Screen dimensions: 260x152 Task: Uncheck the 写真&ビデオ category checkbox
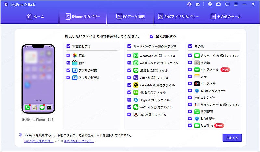click(68, 46)
